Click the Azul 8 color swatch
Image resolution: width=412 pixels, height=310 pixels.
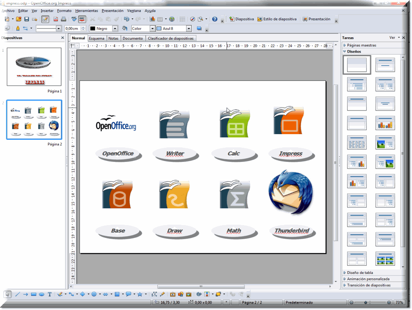[x=159, y=28]
